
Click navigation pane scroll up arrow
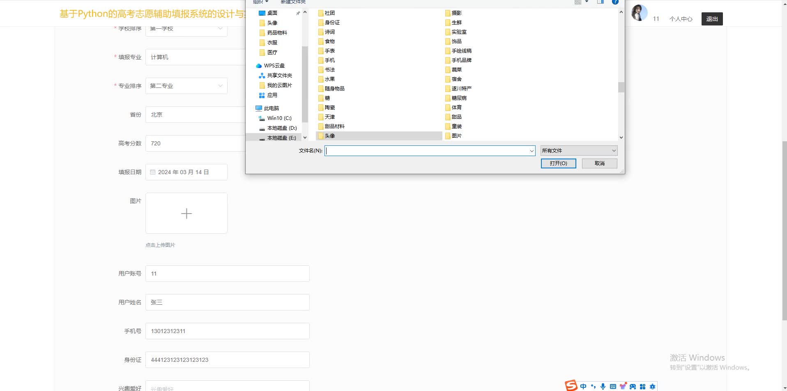pyautogui.click(x=305, y=12)
